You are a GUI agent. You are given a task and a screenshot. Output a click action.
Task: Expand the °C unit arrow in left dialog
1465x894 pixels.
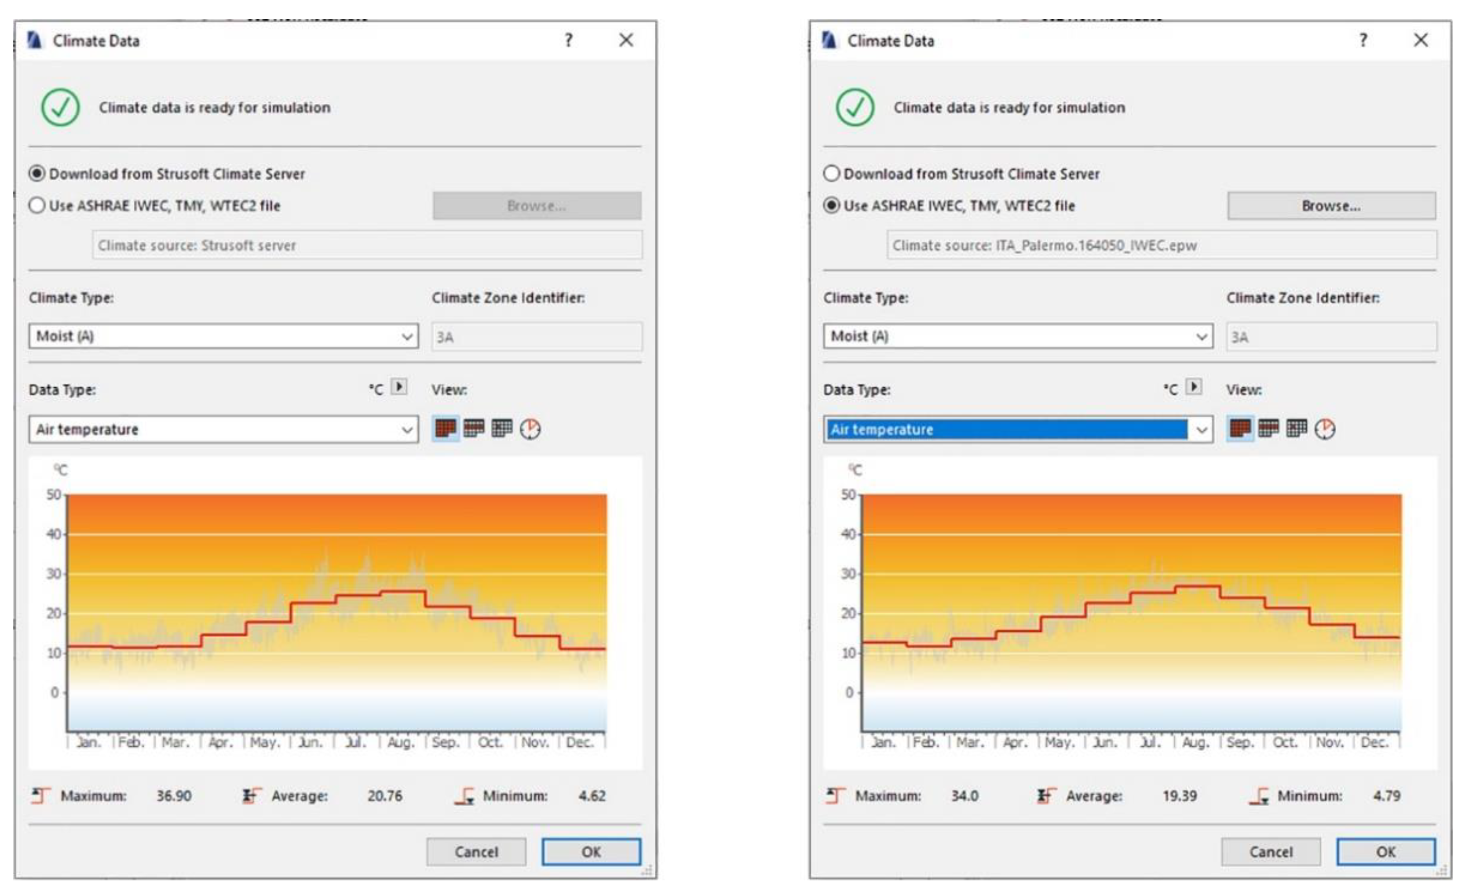(x=399, y=387)
